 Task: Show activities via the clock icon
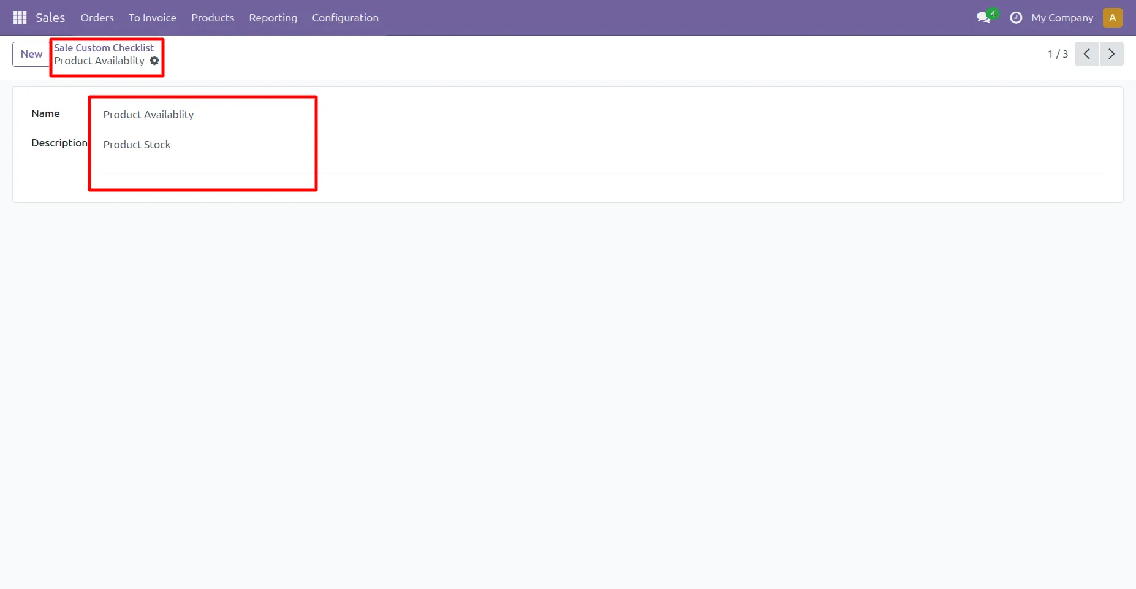point(1015,18)
